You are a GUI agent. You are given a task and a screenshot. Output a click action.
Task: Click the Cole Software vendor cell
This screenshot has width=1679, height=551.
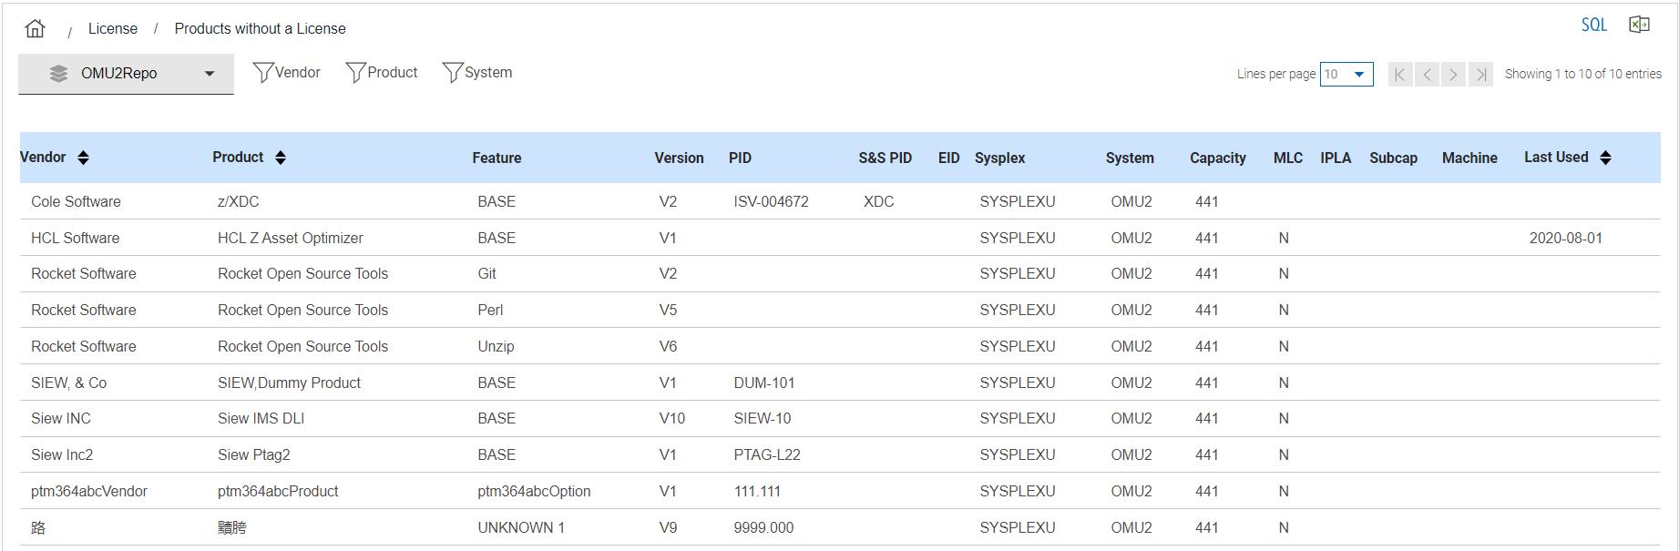pyautogui.click(x=76, y=201)
